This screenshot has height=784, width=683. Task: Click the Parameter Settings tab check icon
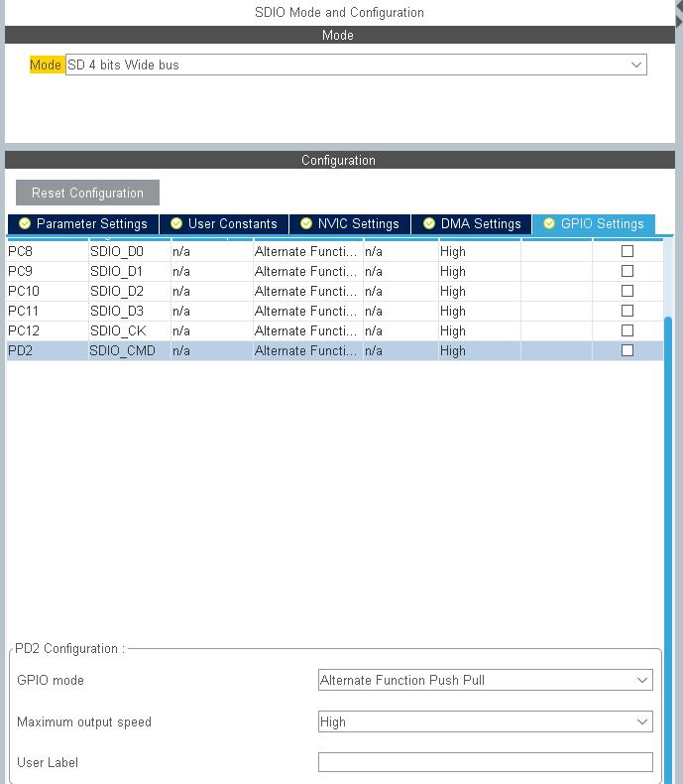25,224
